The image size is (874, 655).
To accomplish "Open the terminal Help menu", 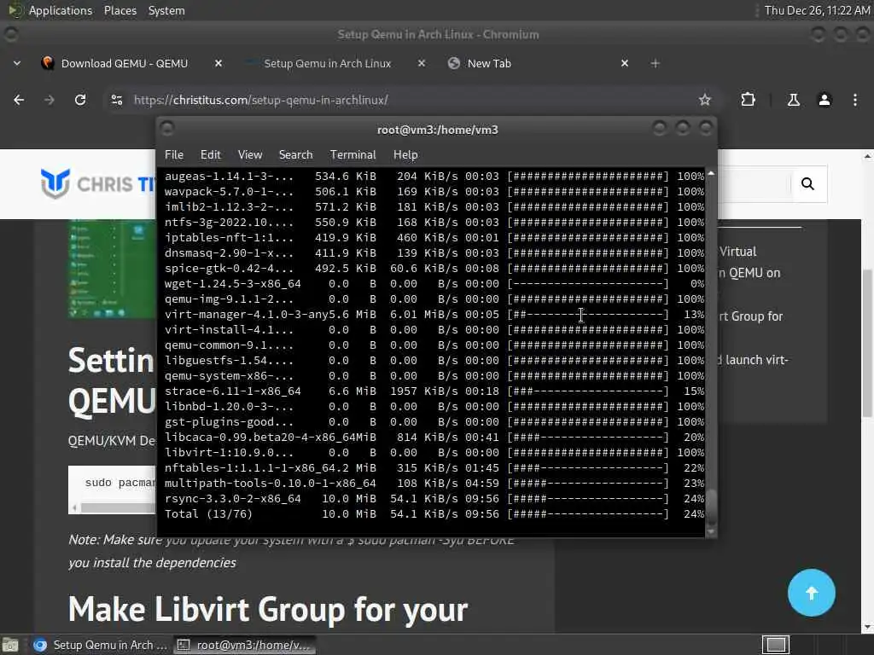I will (405, 155).
